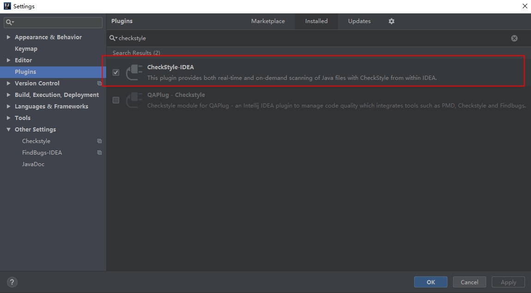Click project-level icon beside Checkstyle setting
531x293 pixels.
click(x=100, y=141)
